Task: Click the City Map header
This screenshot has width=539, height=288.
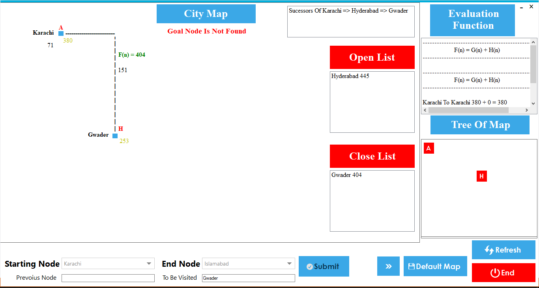Action: tap(206, 14)
